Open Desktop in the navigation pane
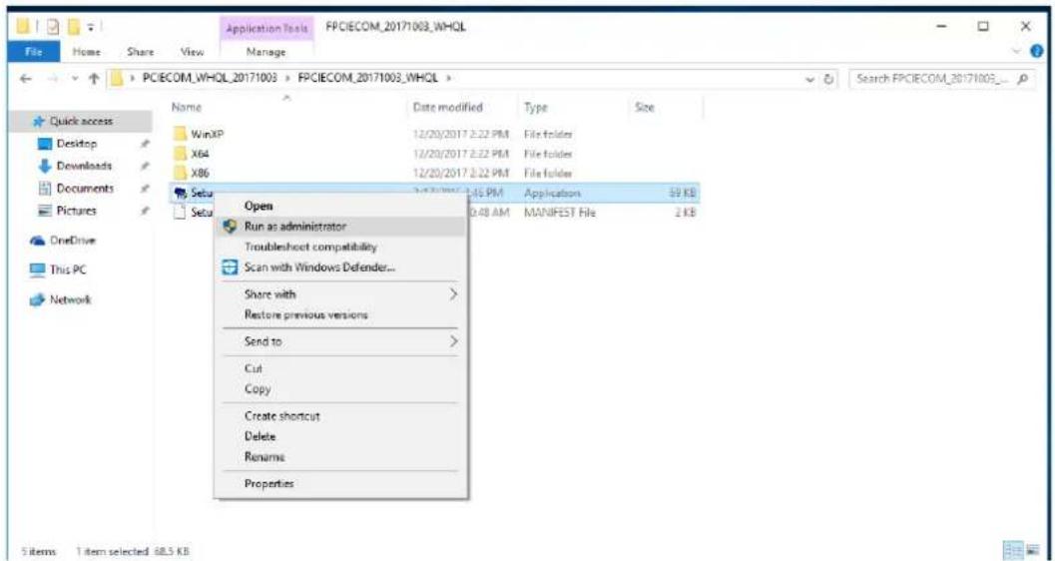The image size is (1055, 561). coord(77,144)
